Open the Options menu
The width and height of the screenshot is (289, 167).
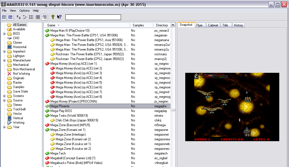coord(24,11)
